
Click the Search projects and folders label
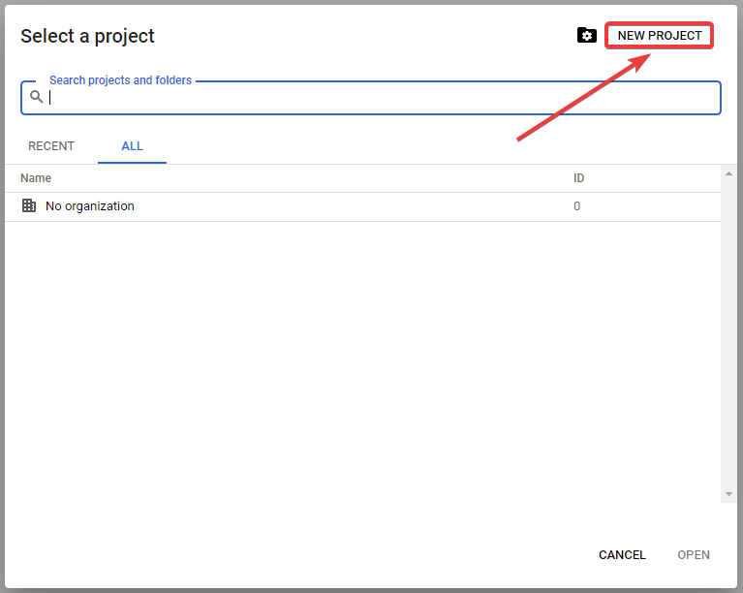tap(120, 80)
